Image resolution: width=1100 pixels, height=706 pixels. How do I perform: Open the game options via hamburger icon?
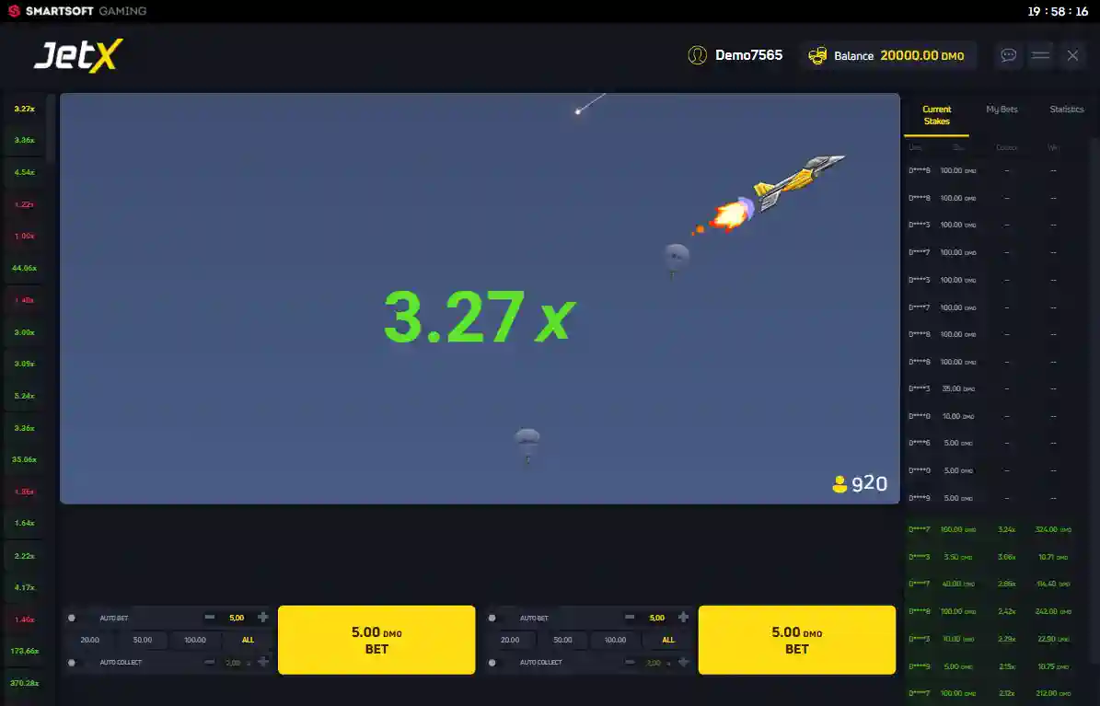1040,55
